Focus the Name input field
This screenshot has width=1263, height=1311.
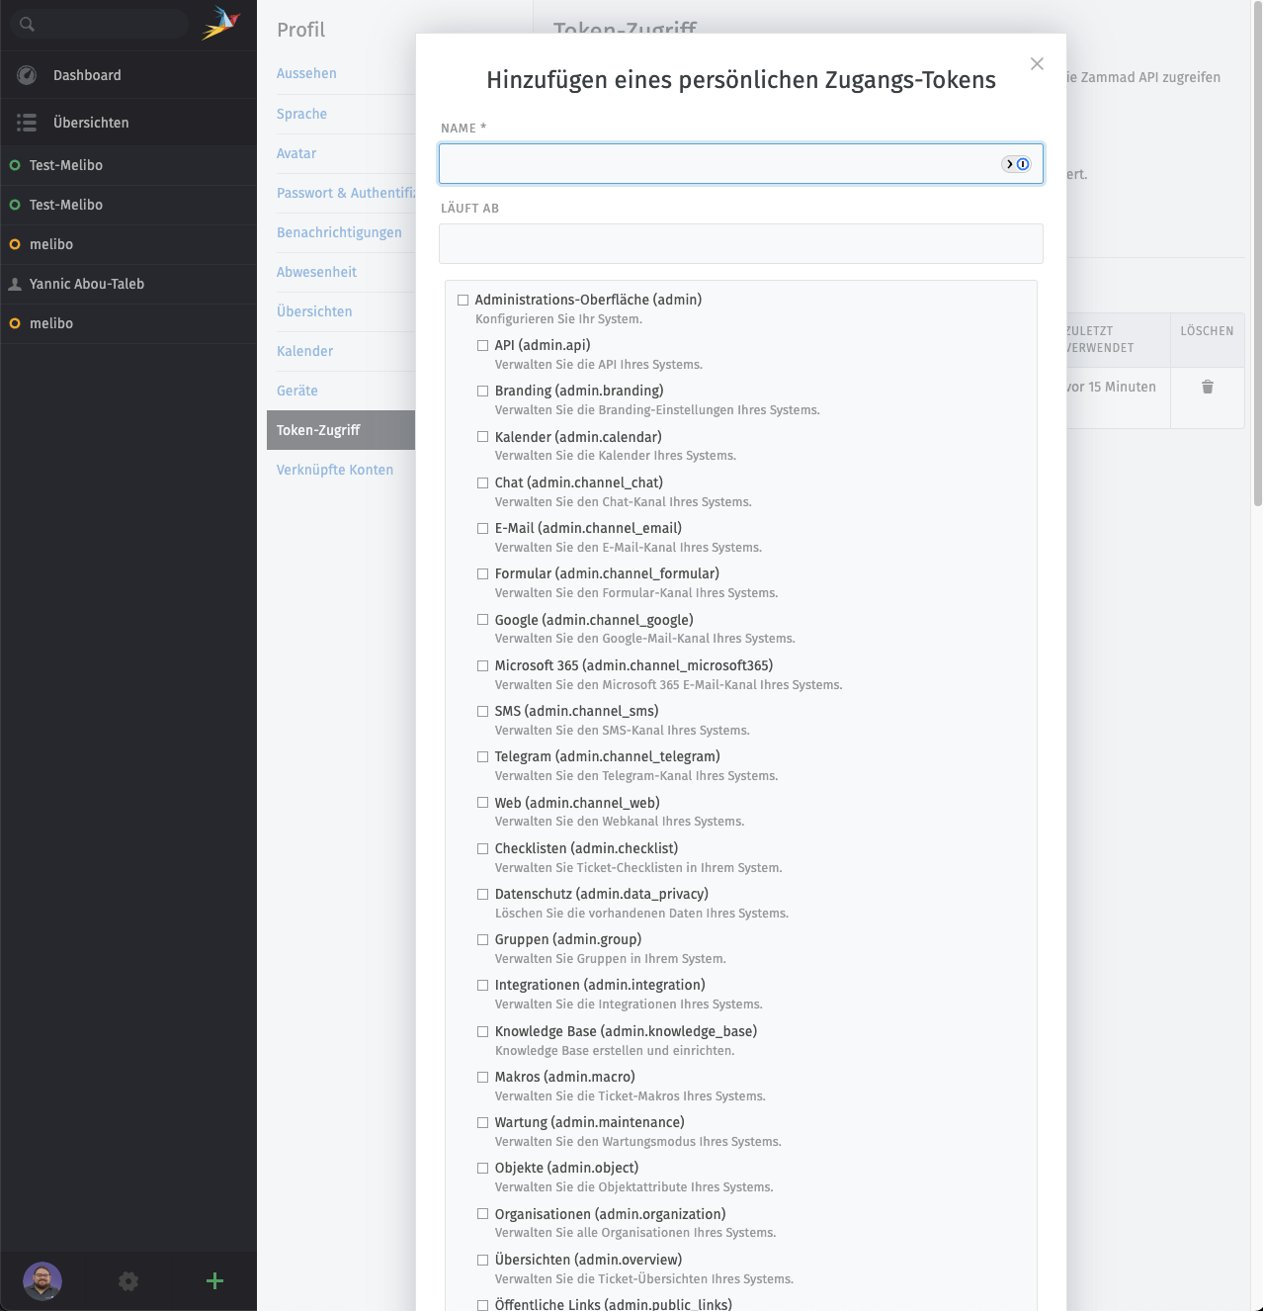tap(716, 164)
